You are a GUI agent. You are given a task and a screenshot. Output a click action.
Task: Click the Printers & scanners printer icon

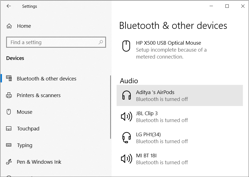(9, 95)
